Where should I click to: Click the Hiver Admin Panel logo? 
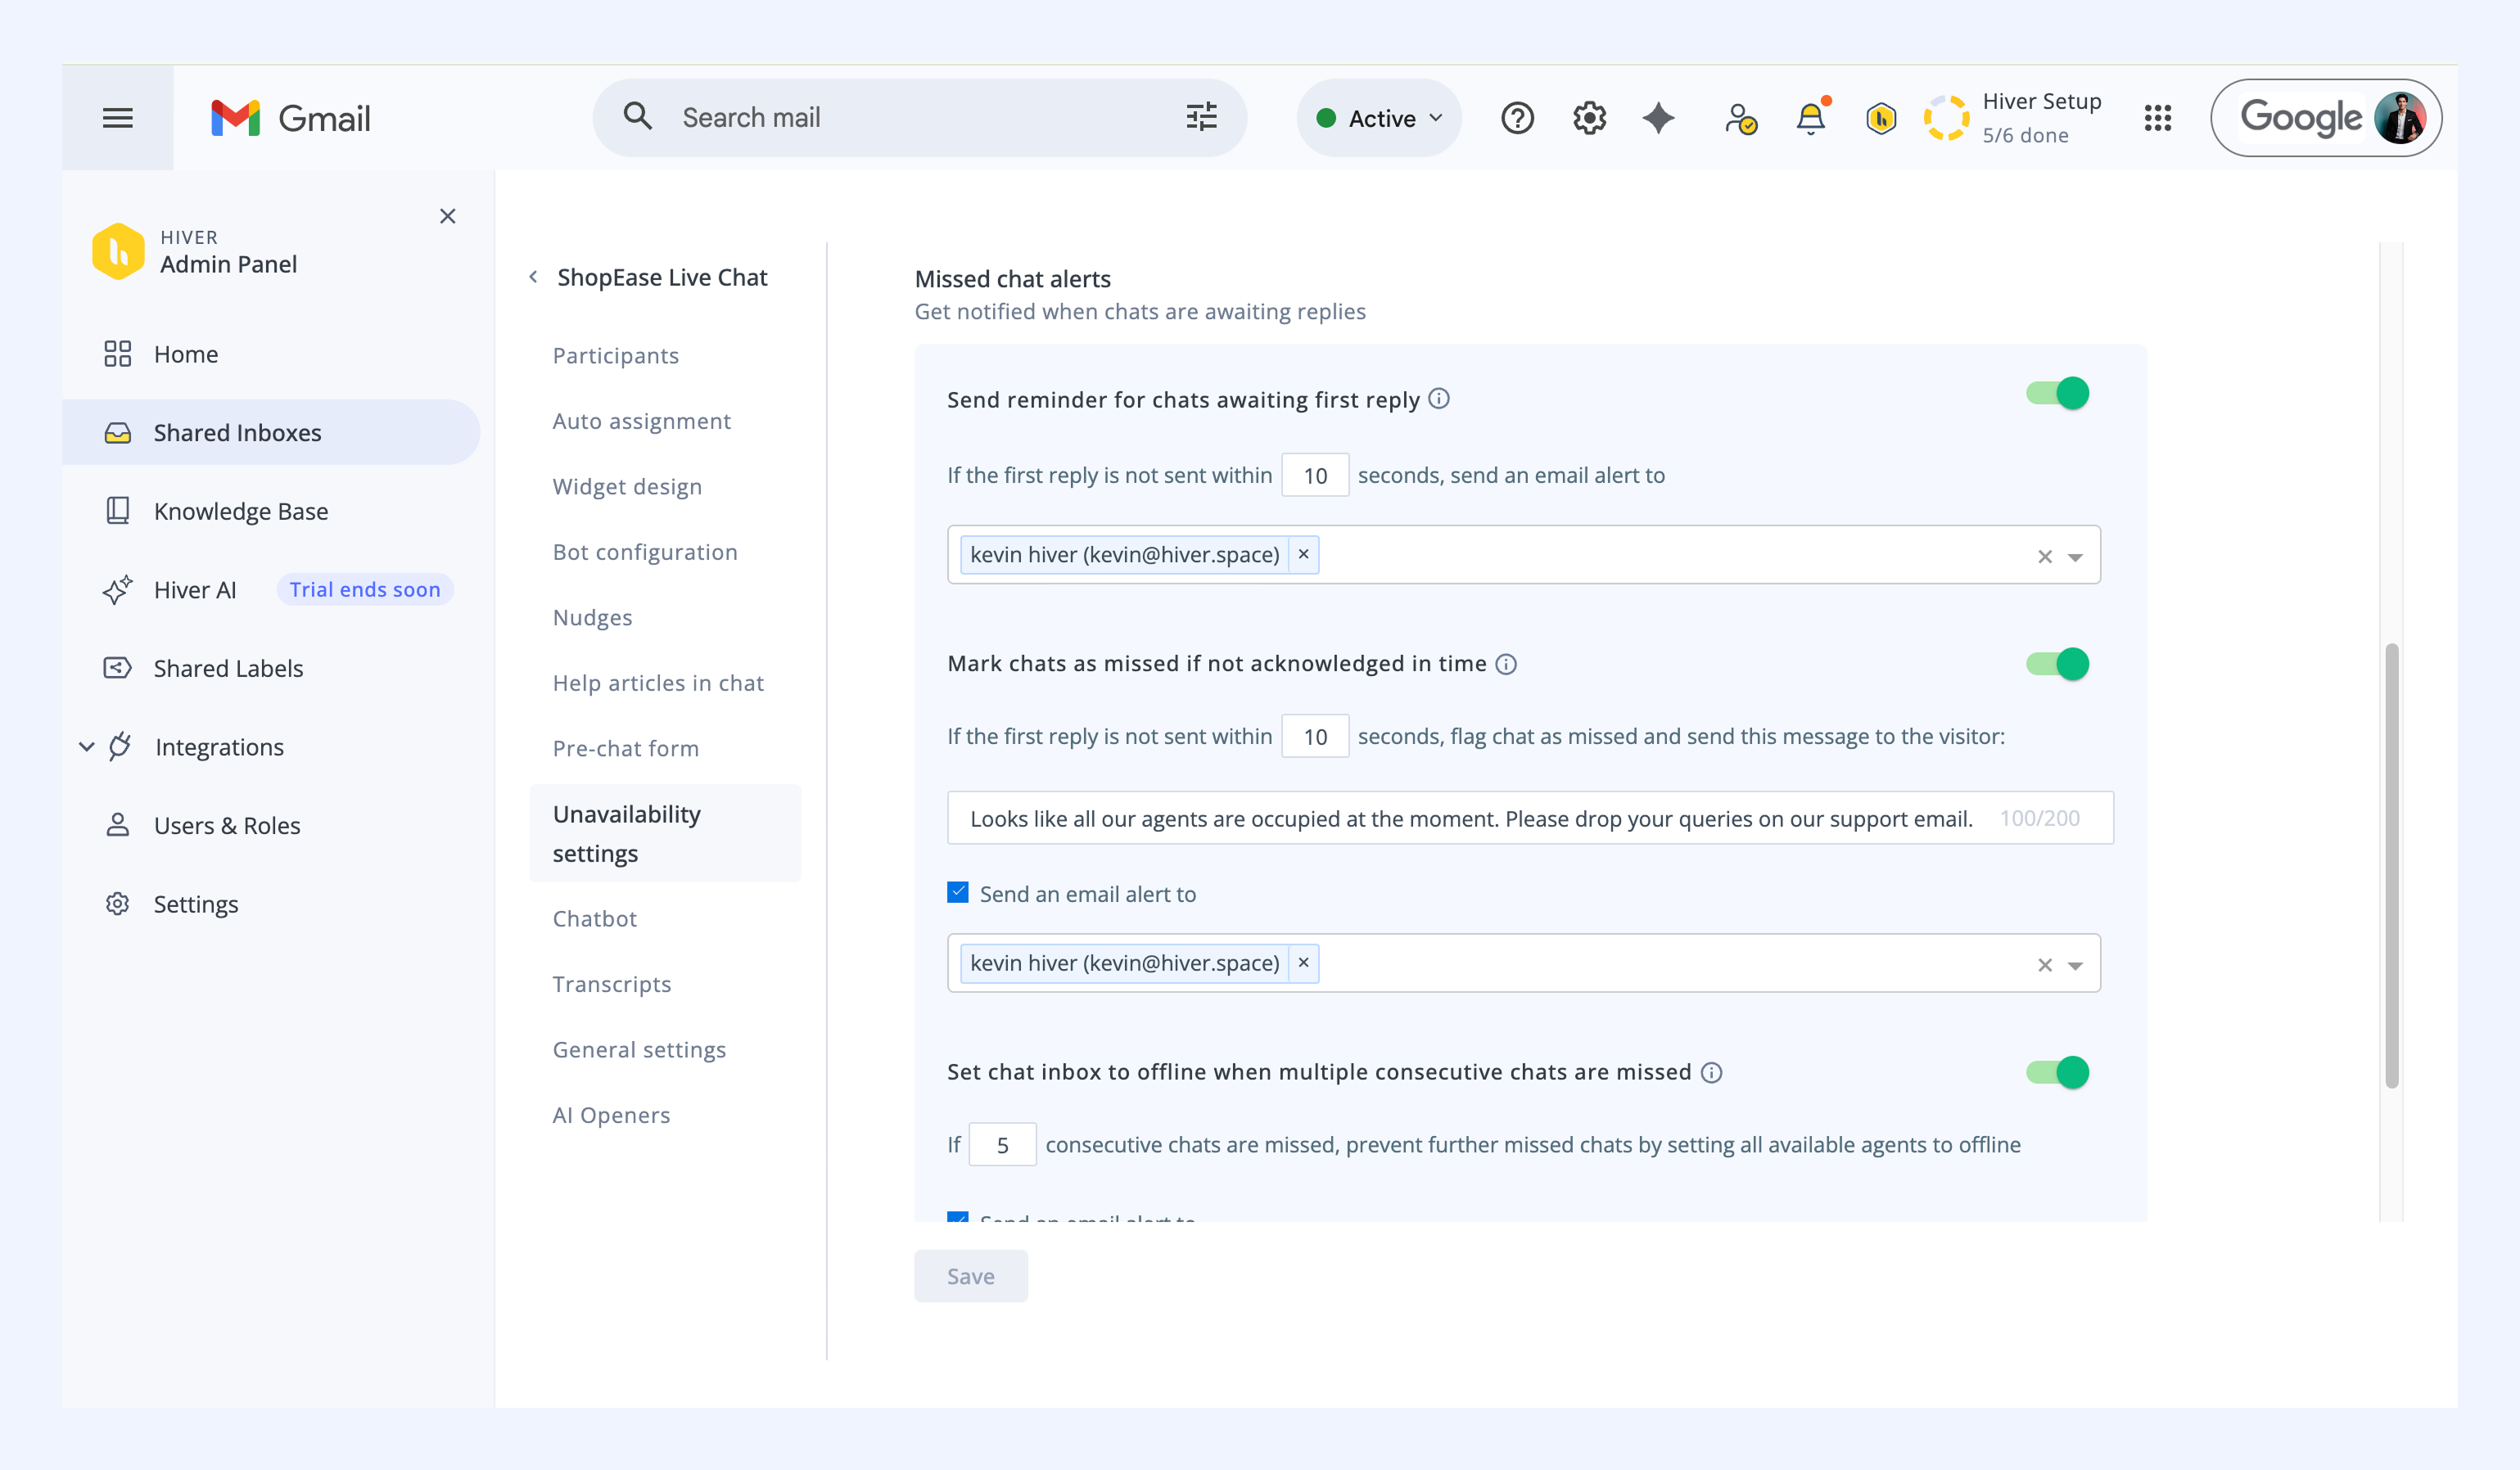(118, 251)
